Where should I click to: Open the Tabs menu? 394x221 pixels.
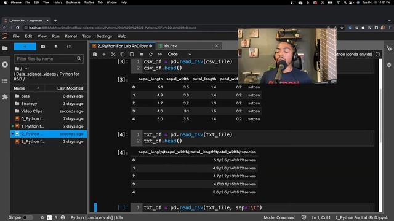pyautogui.click(x=86, y=36)
